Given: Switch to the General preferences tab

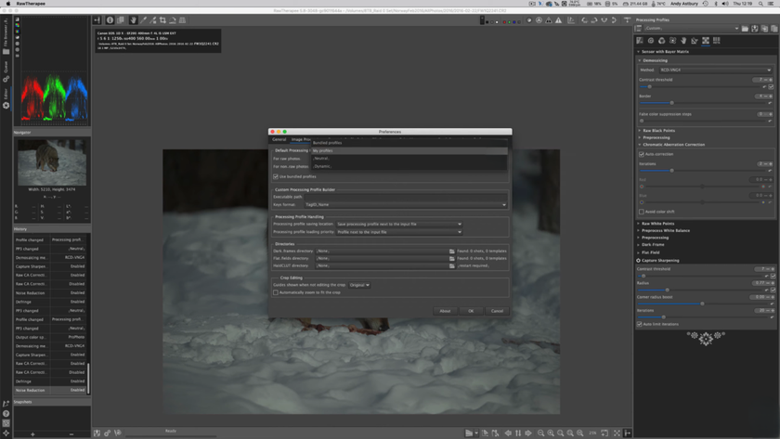Looking at the screenshot, I should coord(279,140).
